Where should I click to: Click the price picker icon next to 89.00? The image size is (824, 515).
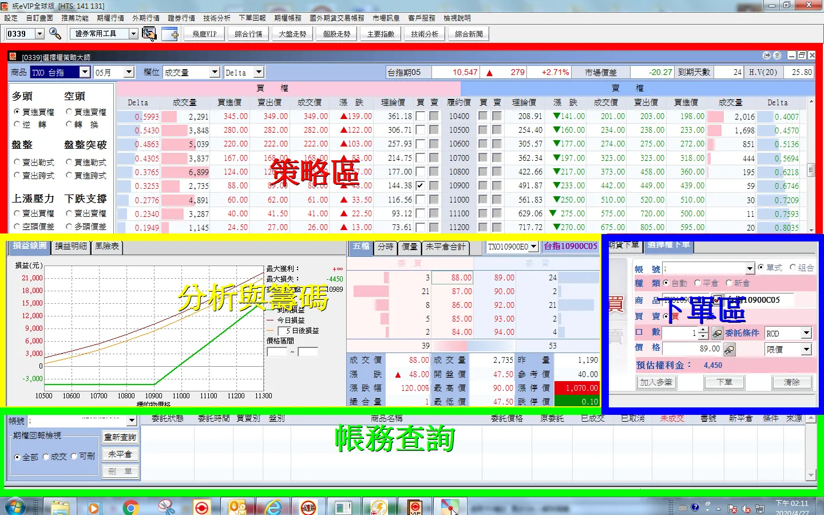[729, 349]
